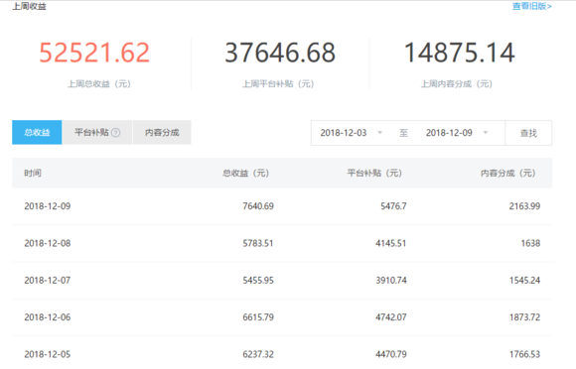
Task: Click total income value 6615.79
Action: 258,317
